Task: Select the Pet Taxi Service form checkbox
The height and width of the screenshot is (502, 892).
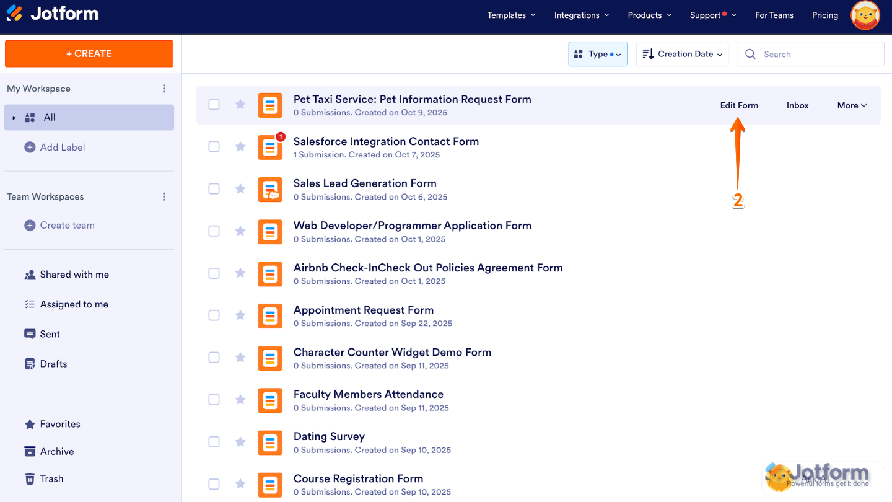Action: [x=214, y=105]
